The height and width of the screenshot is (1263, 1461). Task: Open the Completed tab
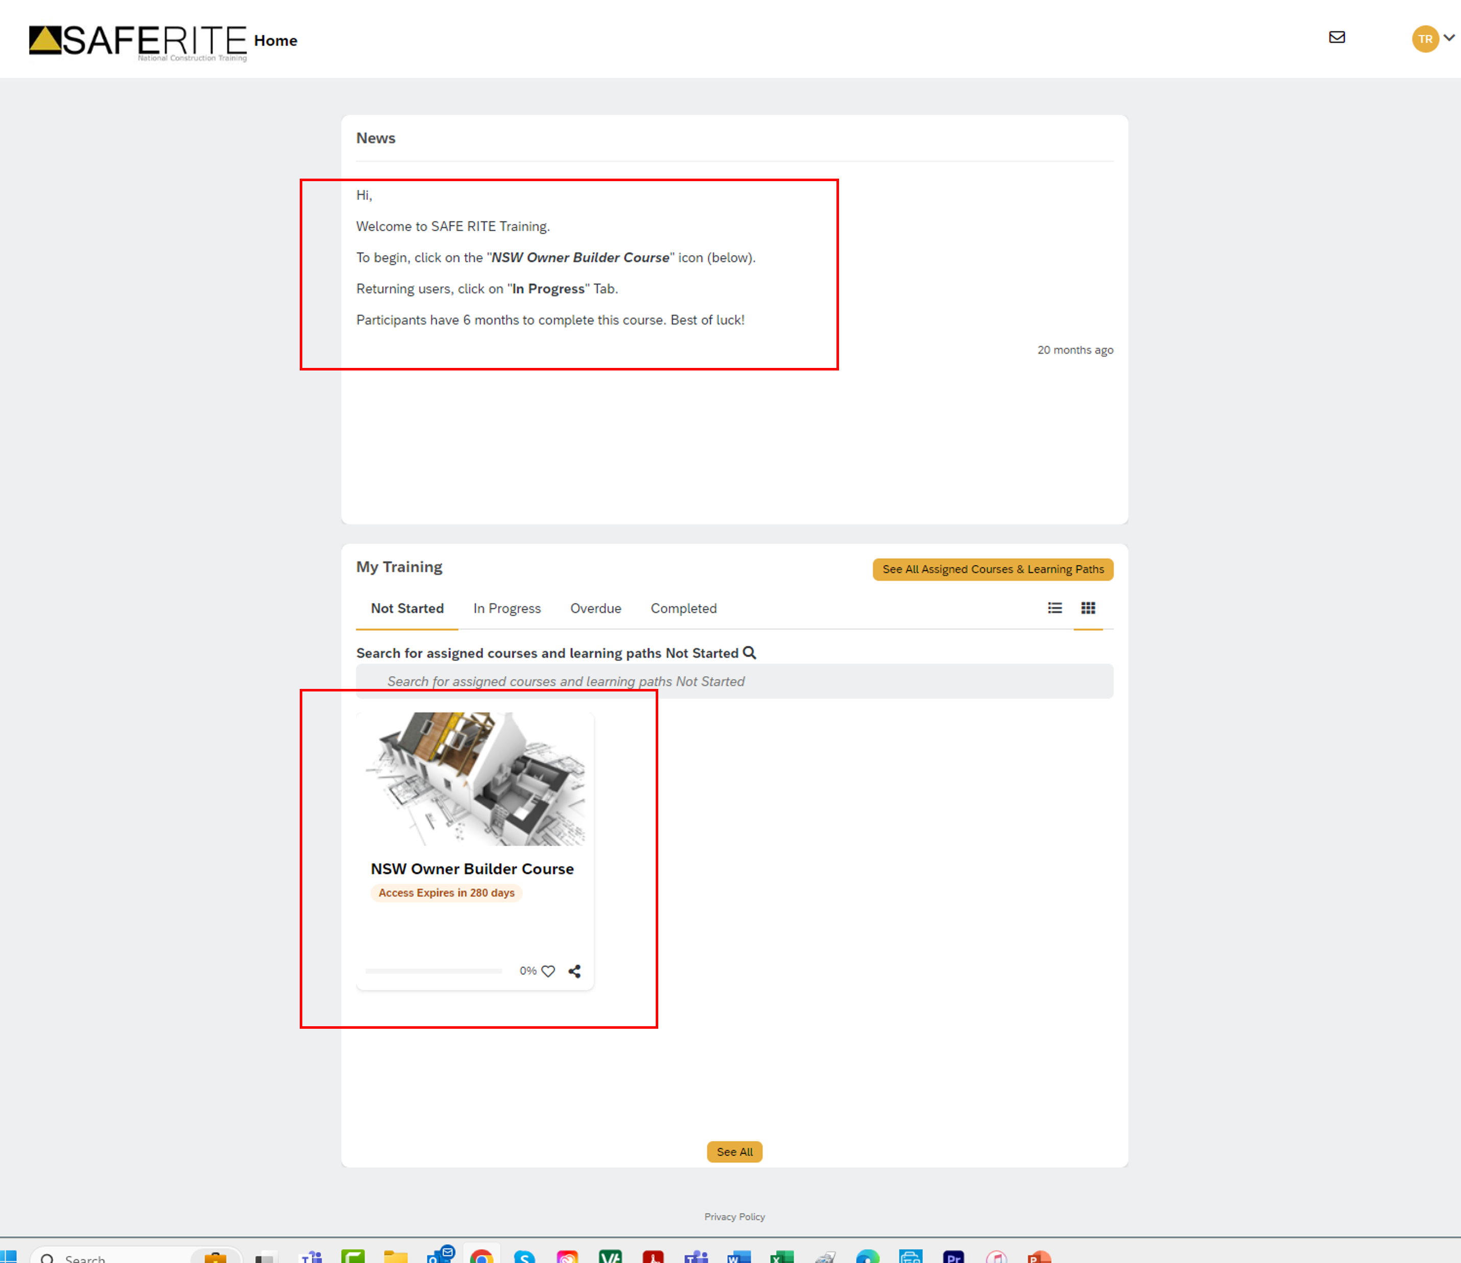(684, 608)
